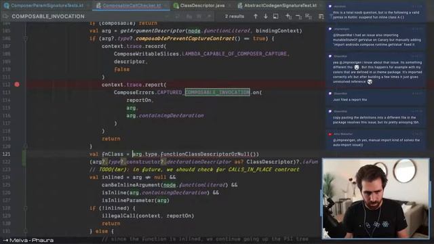Click the '2 results' count in find bar
The width and height of the screenshot is (434, 244).
click(235, 16)
